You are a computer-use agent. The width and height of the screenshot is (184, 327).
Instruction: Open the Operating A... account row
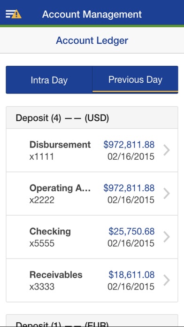point(92,194)
